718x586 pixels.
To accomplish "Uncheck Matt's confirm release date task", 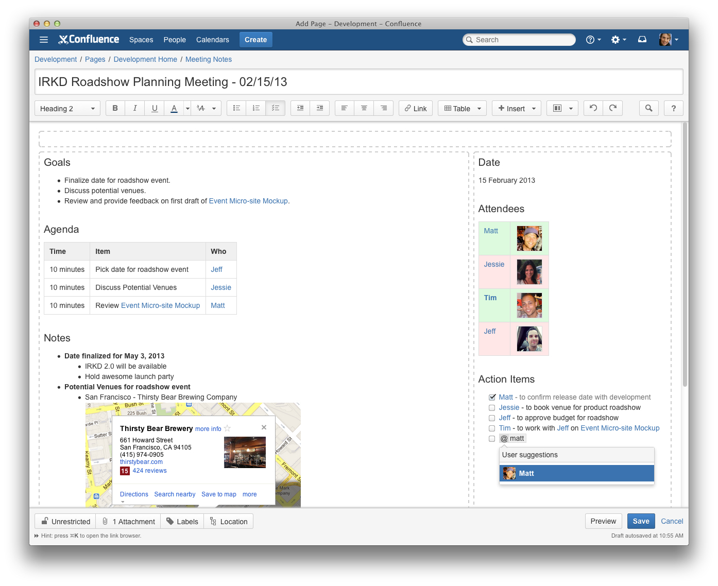I will [x=492, y=398].
